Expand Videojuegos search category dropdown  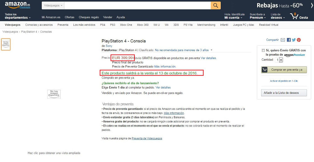[x=53, y=6]
